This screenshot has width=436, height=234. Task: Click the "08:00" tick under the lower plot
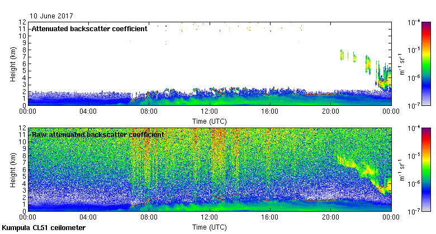point(149,217)
